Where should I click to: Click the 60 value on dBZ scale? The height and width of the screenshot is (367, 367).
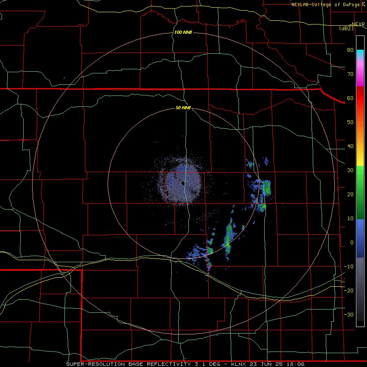click(x=350, y=98)
